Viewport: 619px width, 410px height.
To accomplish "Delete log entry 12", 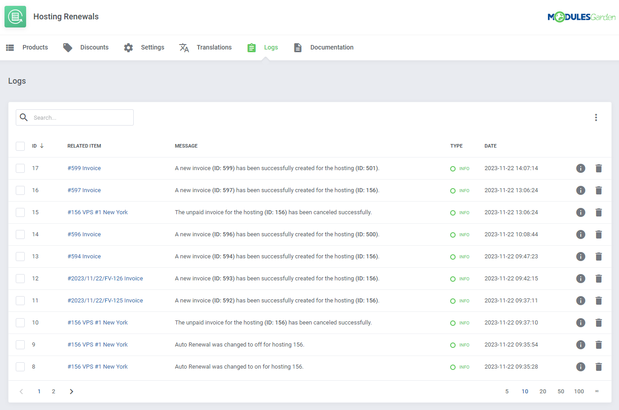I will click(x=599, y=279).
